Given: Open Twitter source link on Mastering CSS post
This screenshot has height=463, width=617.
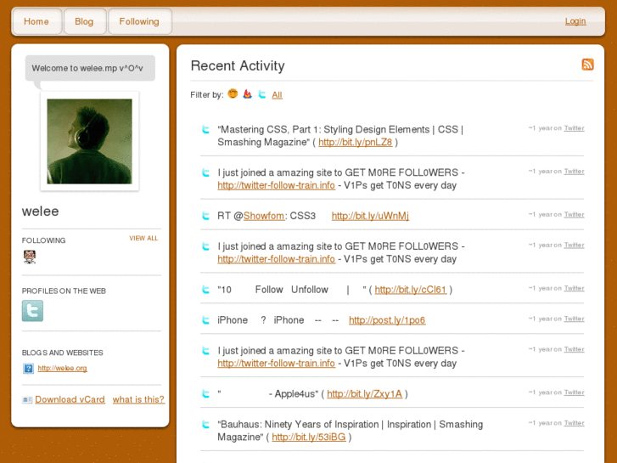Looking at the screenshot, I should [x=574, y=128].
